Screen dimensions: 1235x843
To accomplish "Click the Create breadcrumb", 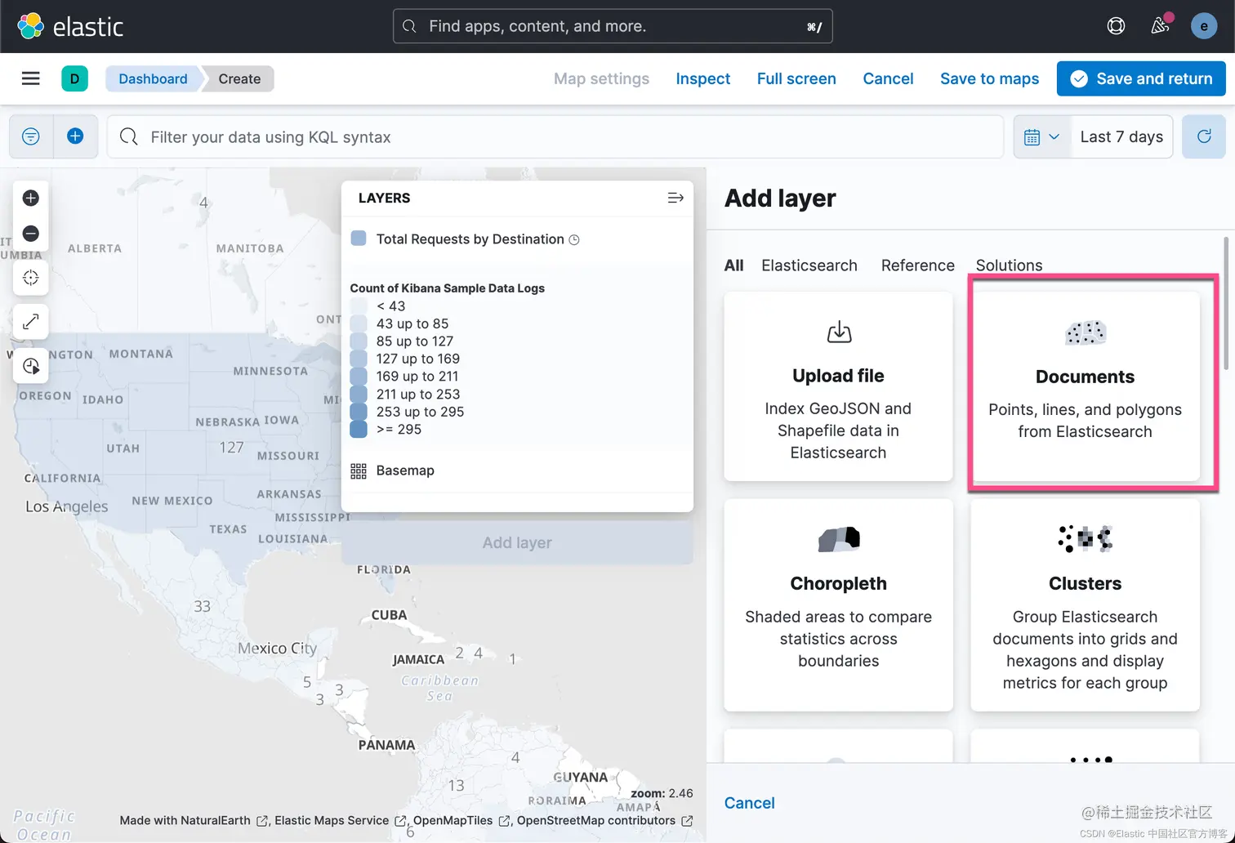I will pos(239,78).
